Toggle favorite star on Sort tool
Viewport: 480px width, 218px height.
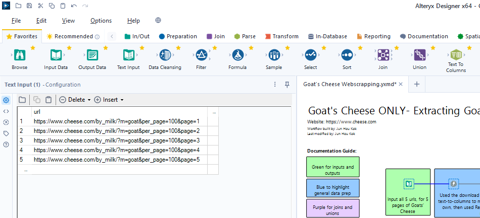[360, 48]
